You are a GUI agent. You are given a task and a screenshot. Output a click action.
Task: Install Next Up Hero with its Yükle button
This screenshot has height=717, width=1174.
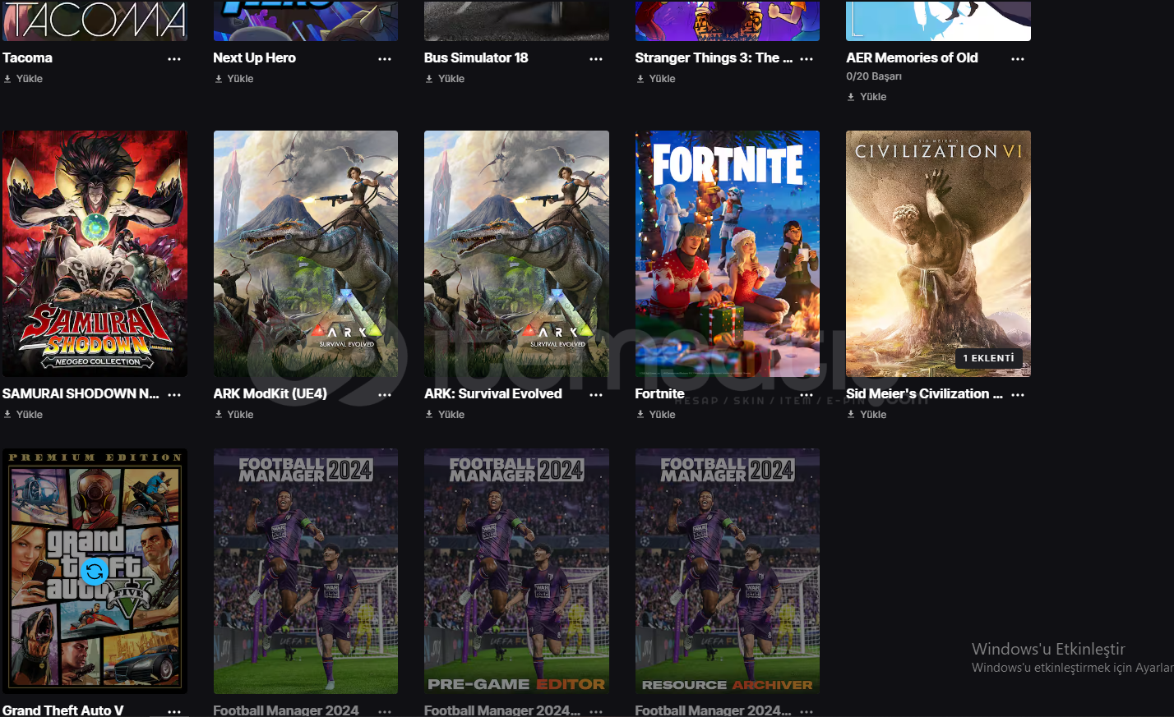click(x=234, y=79)
